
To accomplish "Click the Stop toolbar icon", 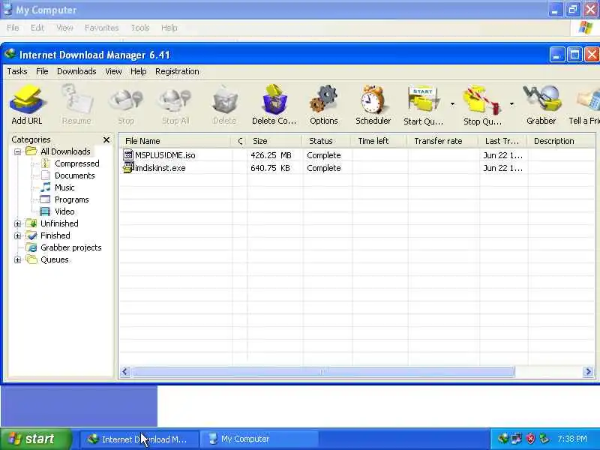I will point(126,100).
